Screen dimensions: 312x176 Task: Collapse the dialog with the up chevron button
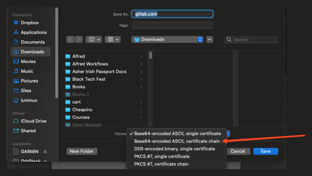point(209,39)
